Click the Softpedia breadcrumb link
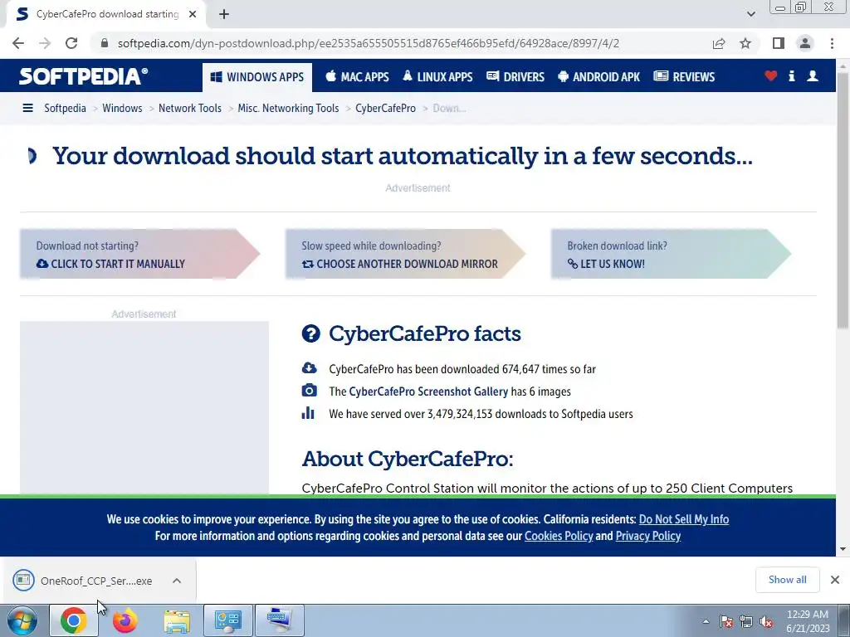This screenshot has height=637, width=850. [65, 109]
